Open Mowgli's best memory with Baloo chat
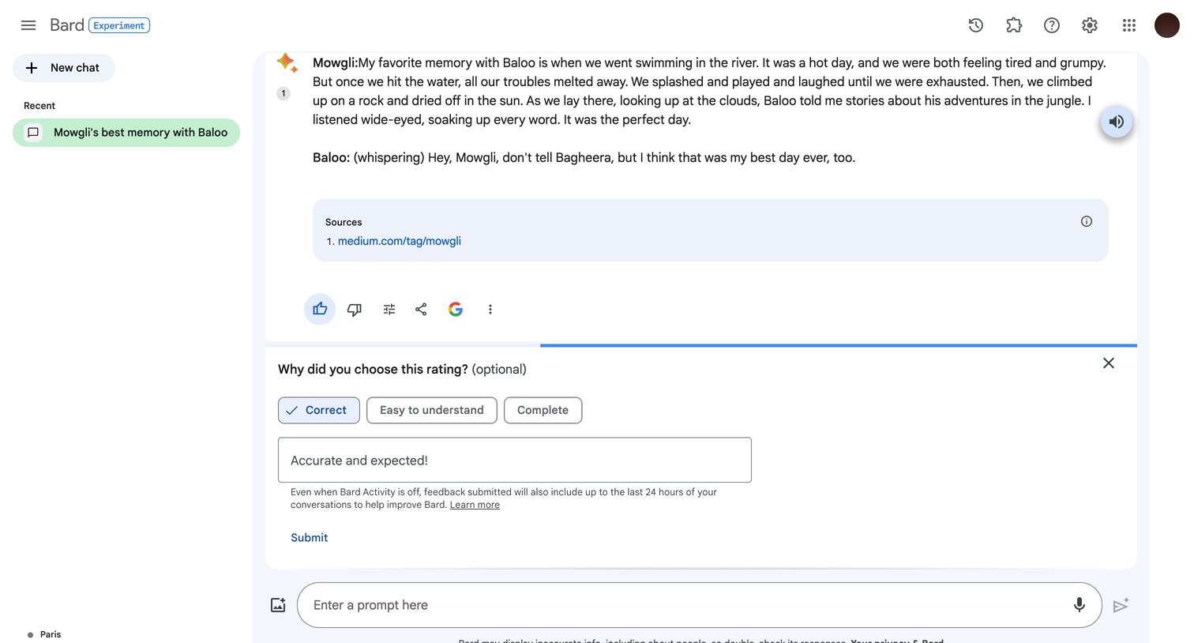 pos(126,133)
